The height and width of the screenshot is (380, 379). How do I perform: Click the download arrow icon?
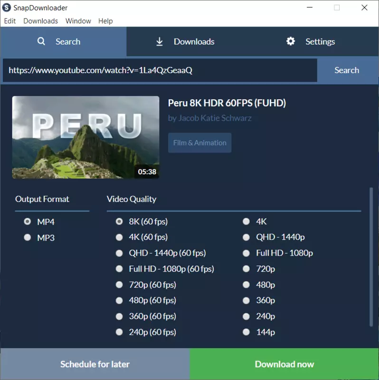pos(159,41)
